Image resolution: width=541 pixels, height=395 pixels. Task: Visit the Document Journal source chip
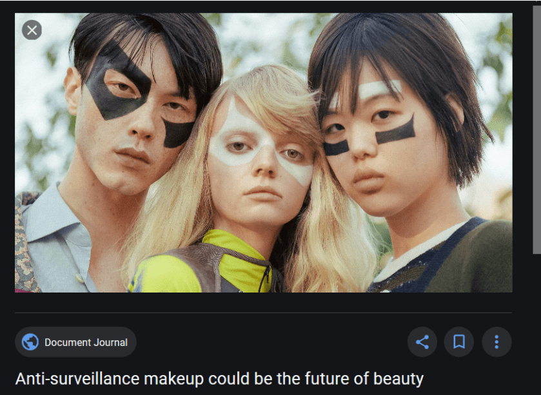(x=75, y=342)
